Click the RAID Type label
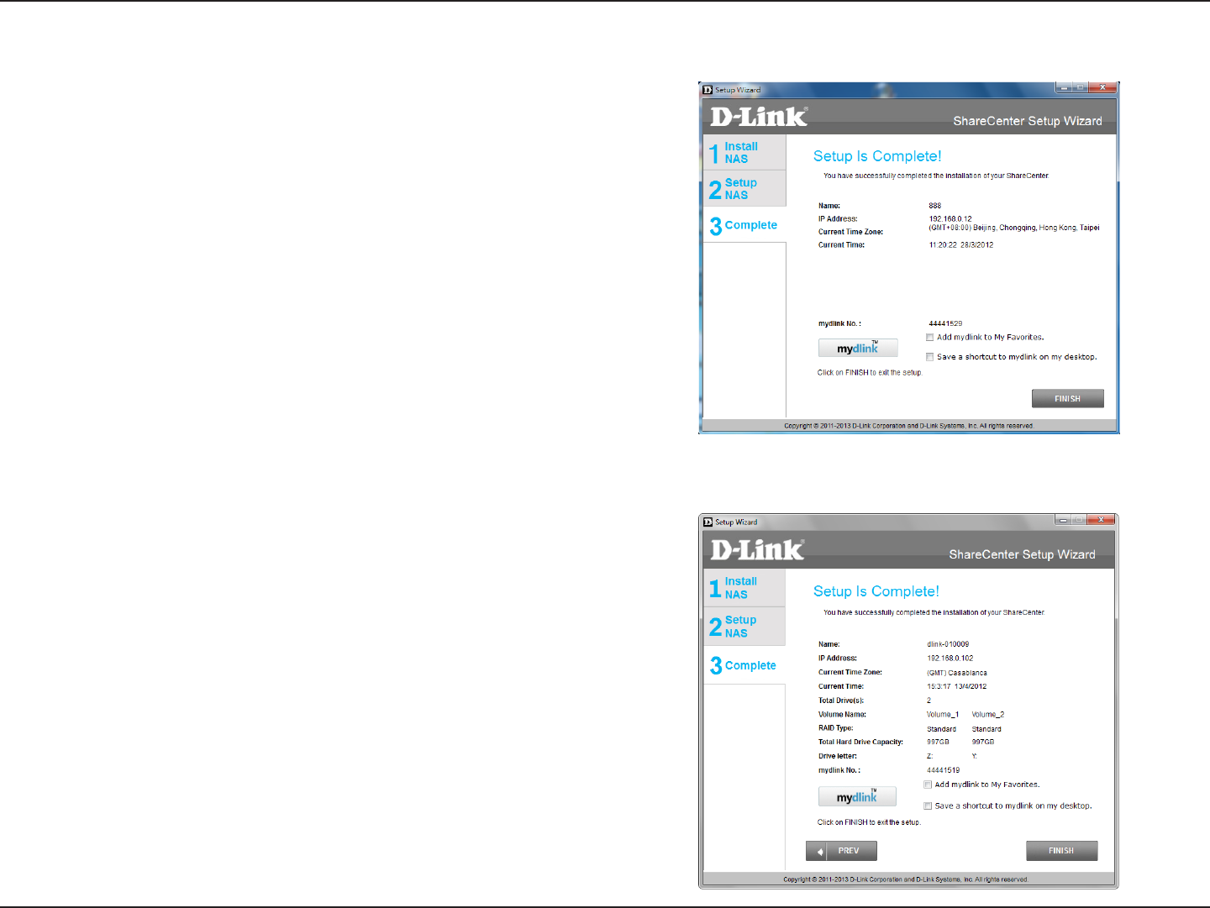This screenshot has height=908, width=1210. pyautogui.click(x=836, y=728)
